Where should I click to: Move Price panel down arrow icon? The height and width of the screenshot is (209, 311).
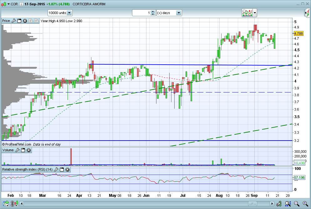click(30, 21)
